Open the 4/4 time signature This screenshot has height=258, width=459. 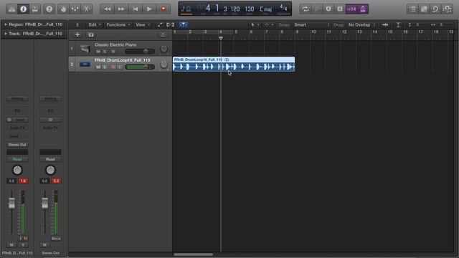pos(283,8)
